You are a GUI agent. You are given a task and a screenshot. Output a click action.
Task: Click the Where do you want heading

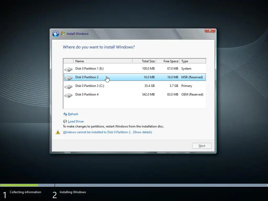coord(99,47)
